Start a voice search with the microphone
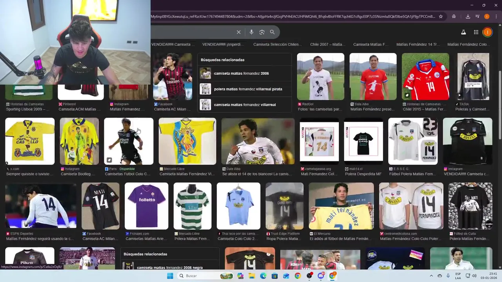Viewport: 502px width, 282px height. coord(251,32)
